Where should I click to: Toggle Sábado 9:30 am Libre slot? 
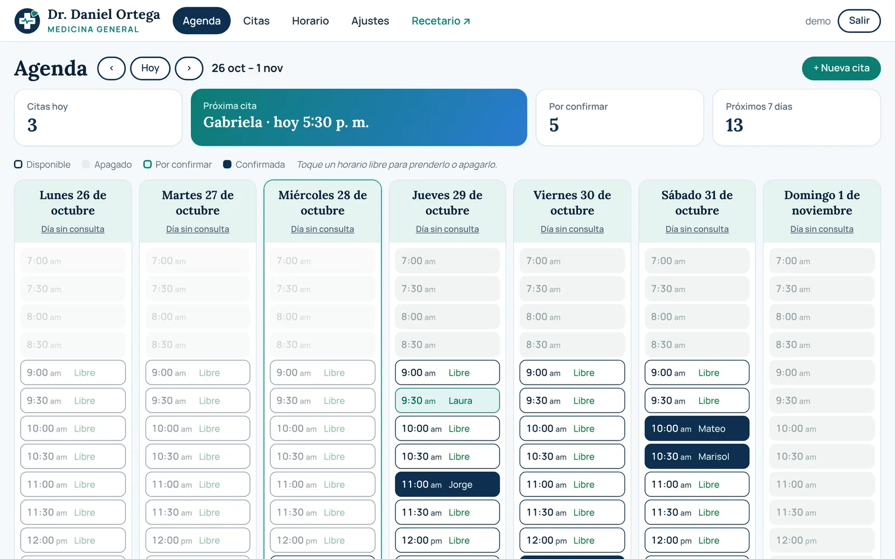tap(697, 400)
